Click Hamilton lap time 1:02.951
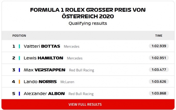The image size is (176, 110). [159, 58]
